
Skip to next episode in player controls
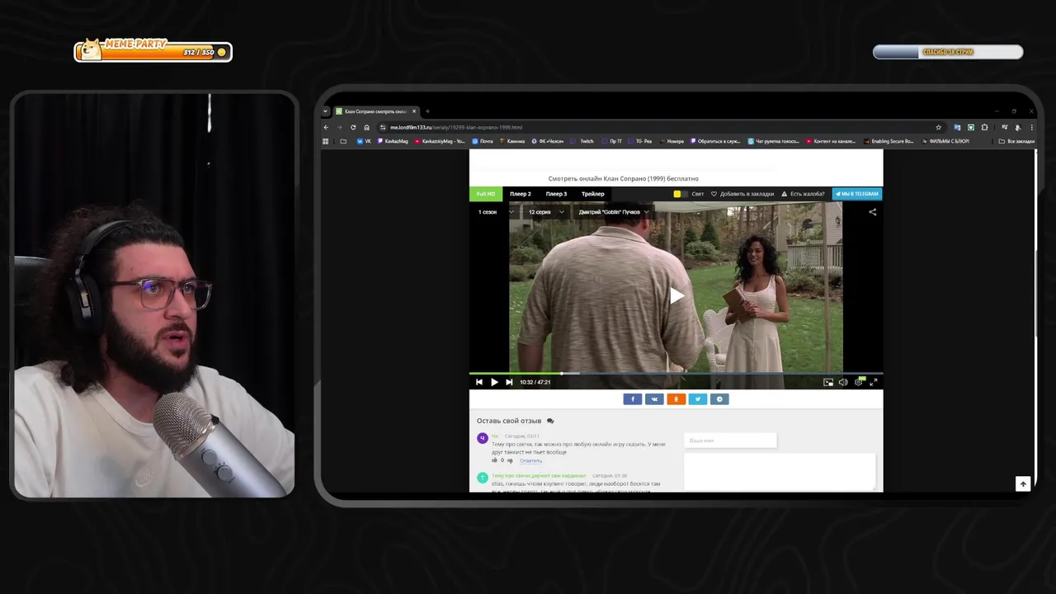509,382
